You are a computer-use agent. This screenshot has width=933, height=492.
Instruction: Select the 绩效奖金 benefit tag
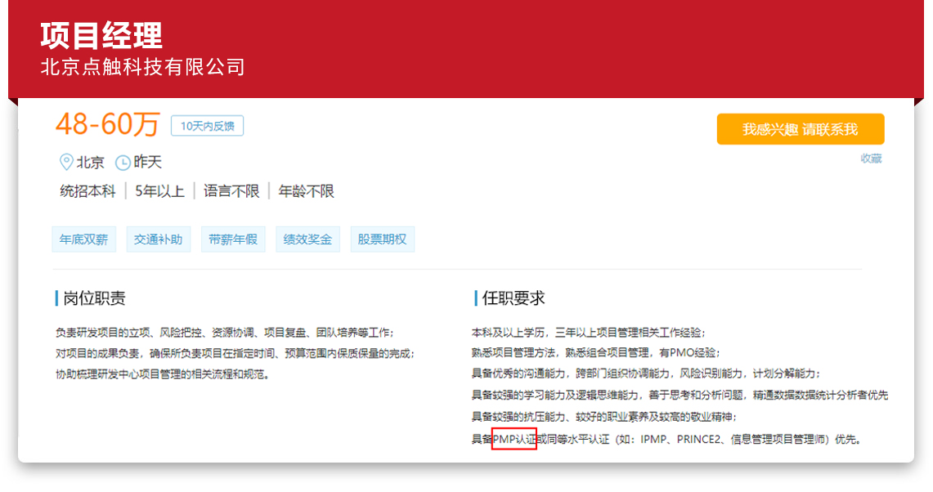[x=307, y=239]
